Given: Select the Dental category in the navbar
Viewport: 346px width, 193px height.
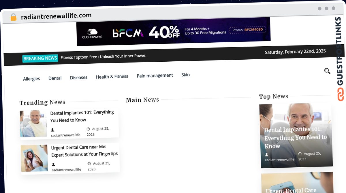Looking at the screenshot, I should (x=55, y=78).
